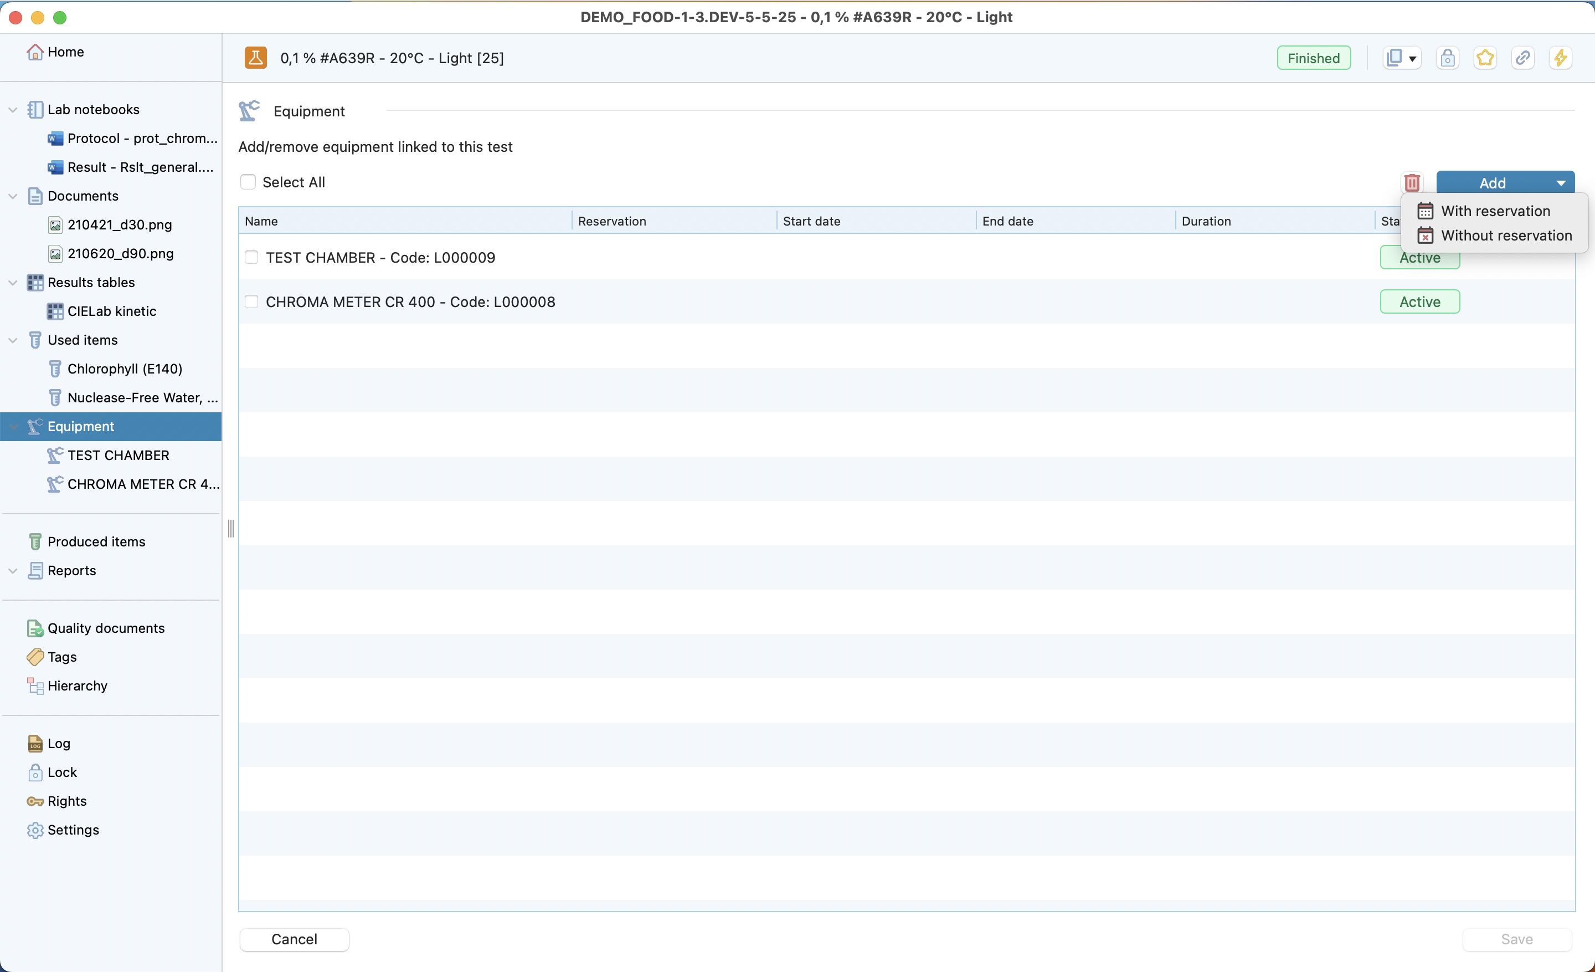The image size is (1595, 972).
Task: Open Hierarchy in the sidebar
Action: (x=77, y=685)
